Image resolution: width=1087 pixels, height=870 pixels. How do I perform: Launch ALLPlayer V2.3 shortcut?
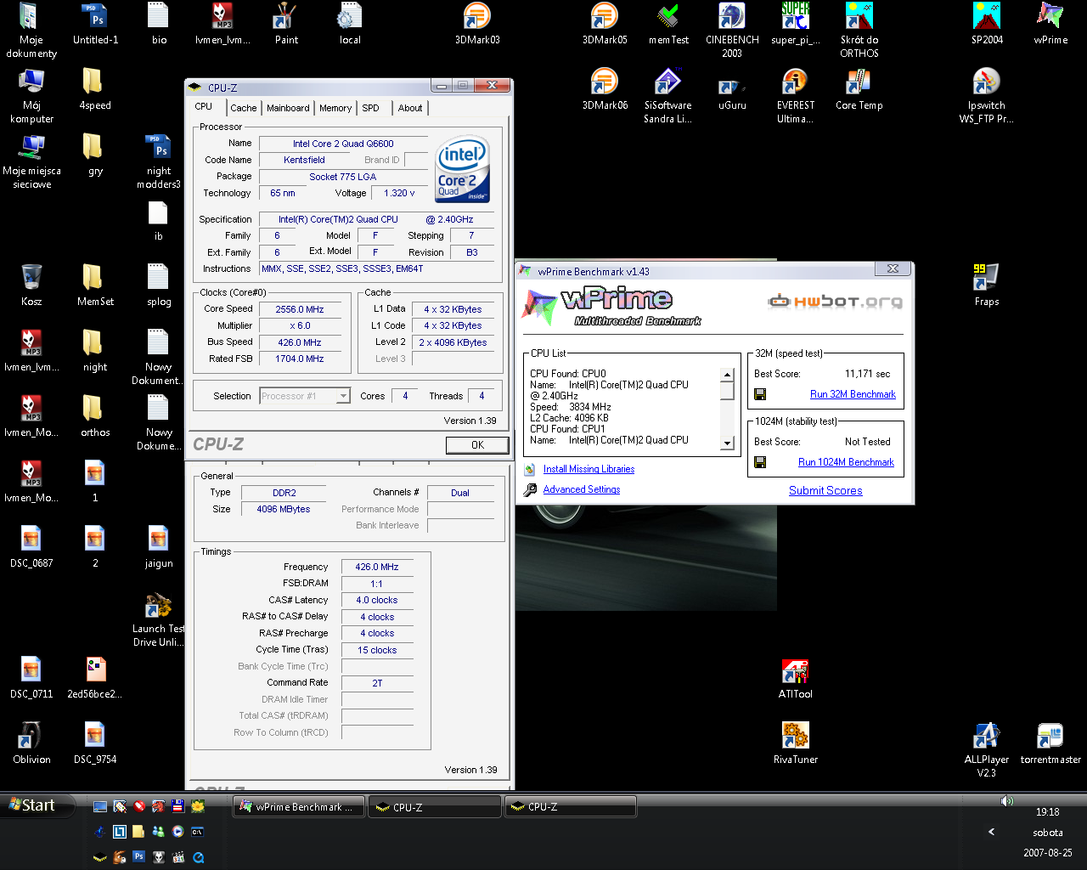click(x=987, y=749)
